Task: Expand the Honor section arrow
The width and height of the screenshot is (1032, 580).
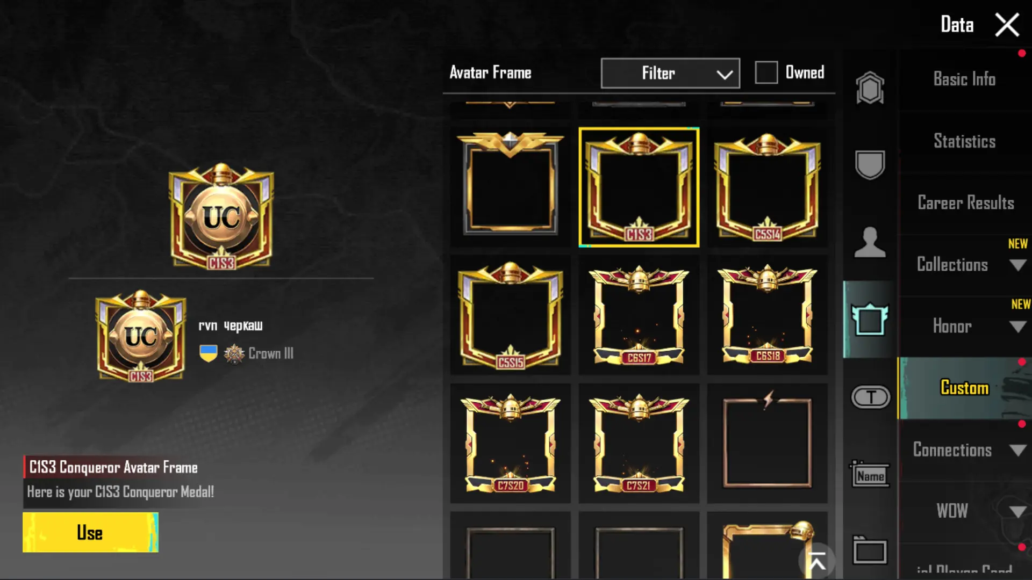Action: click(x=1017, y=327)
